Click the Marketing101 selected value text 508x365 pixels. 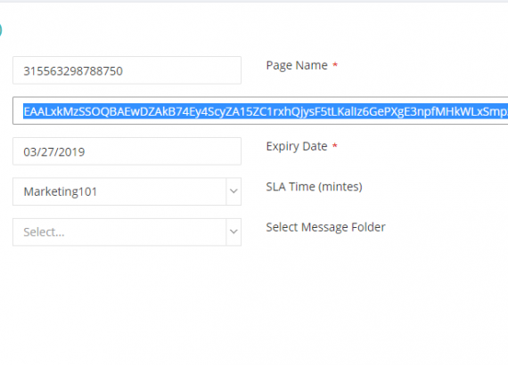point(61,191)
